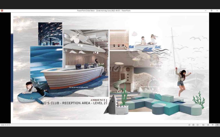Click the PowerPoint logo in the title bar
220x137 pixels.
pyautogui.click(x=2, y=10)
